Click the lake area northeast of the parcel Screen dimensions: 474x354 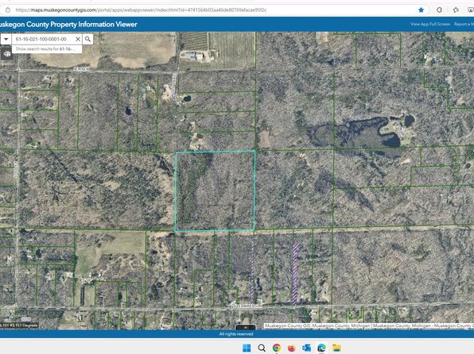point(363,133)
